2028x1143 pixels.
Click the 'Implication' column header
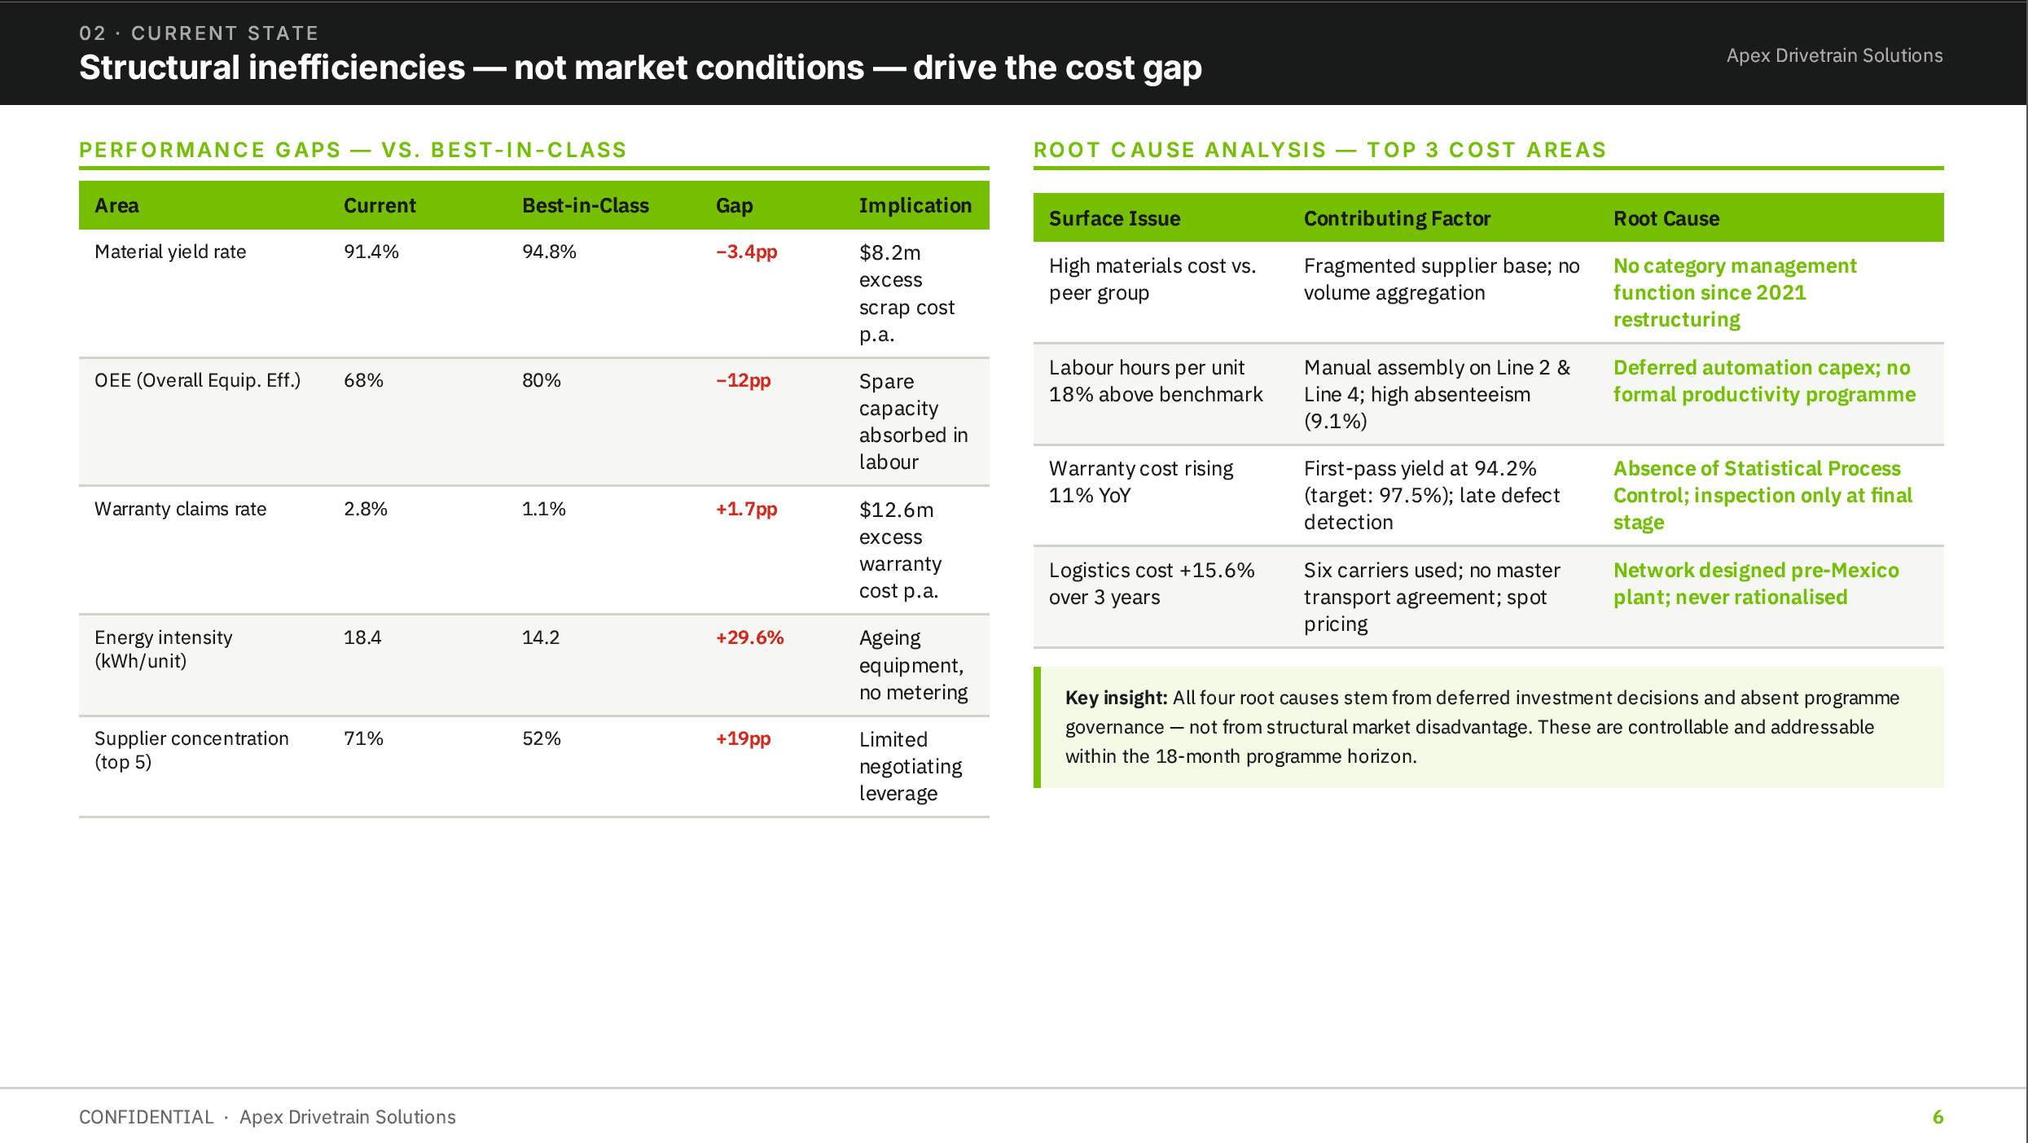[915, 205]
